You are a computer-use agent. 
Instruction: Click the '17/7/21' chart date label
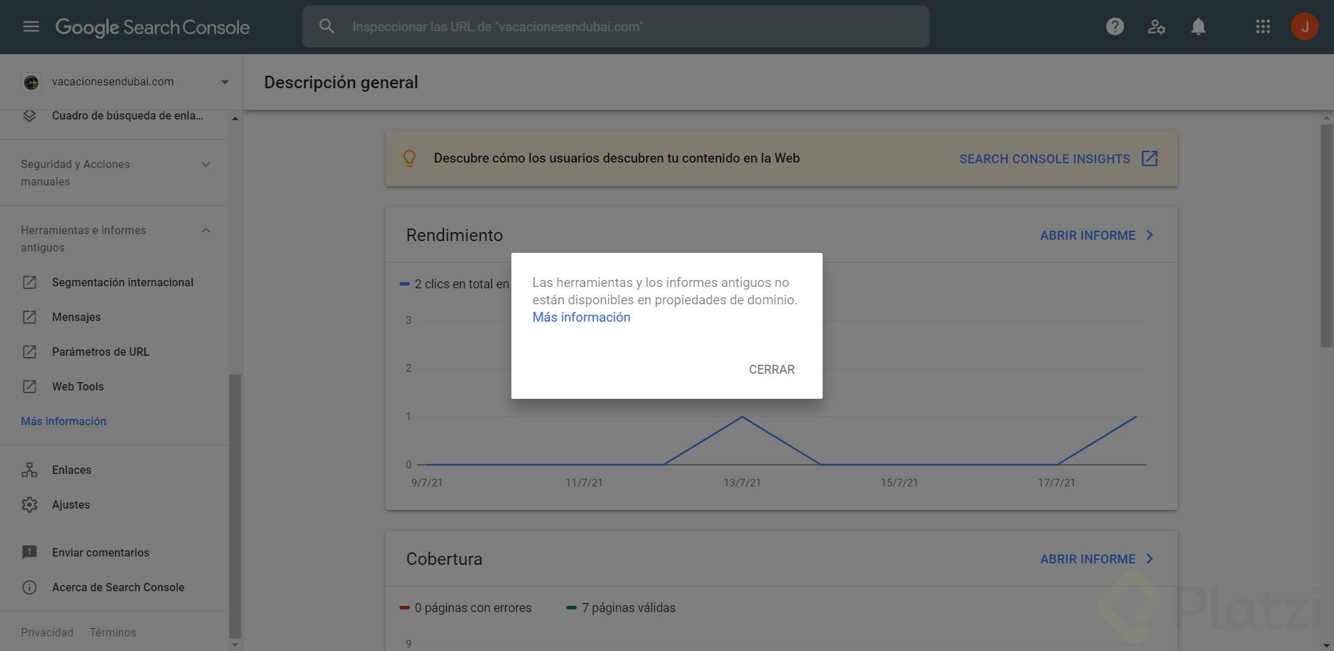(1057, 483)
